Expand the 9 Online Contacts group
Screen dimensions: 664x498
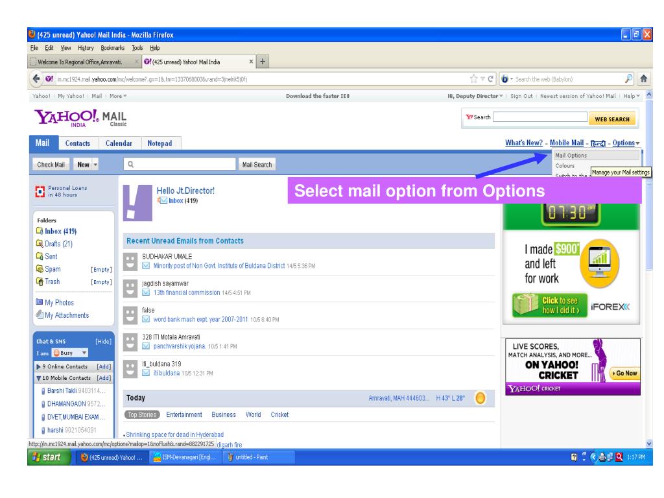click(38, 367)
